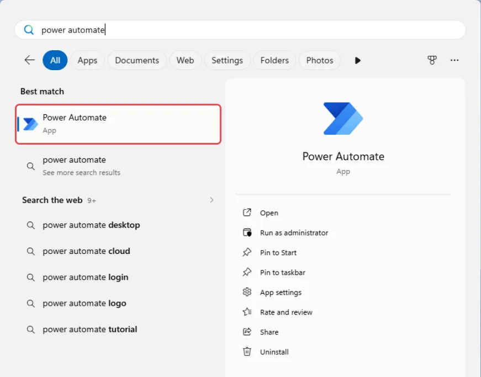The image size is (481, 377).
Task: Select the Share option text
Action: tap(269, 332)
